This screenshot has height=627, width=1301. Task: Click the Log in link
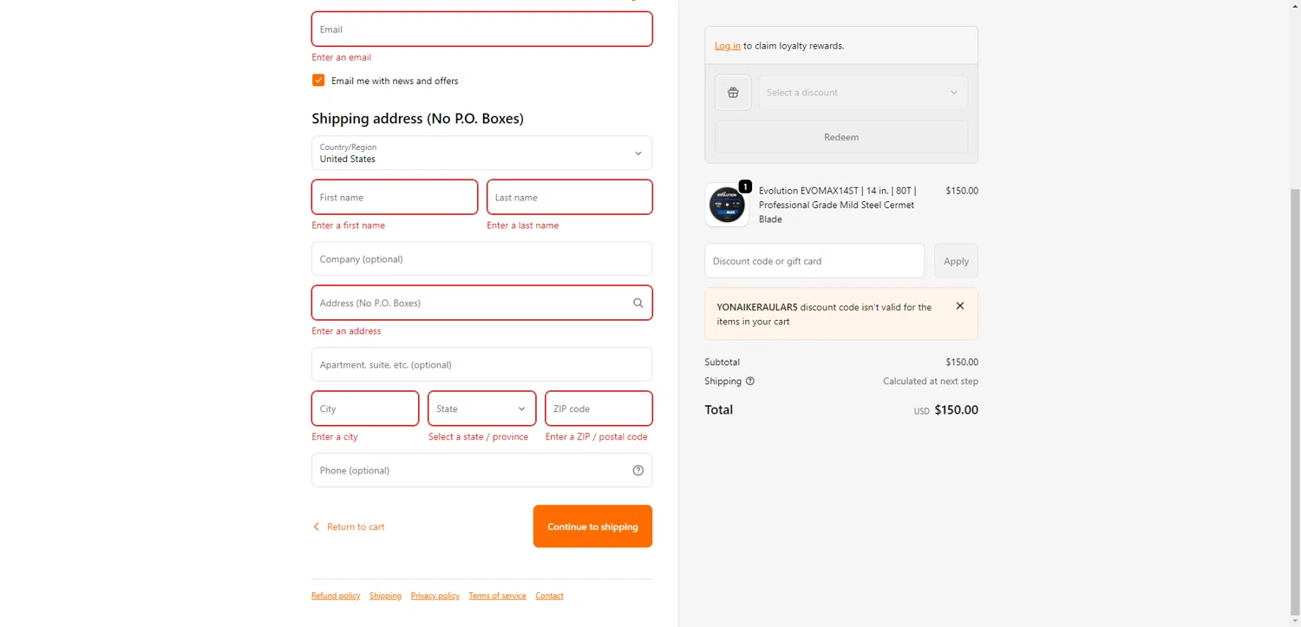(728, 46)
